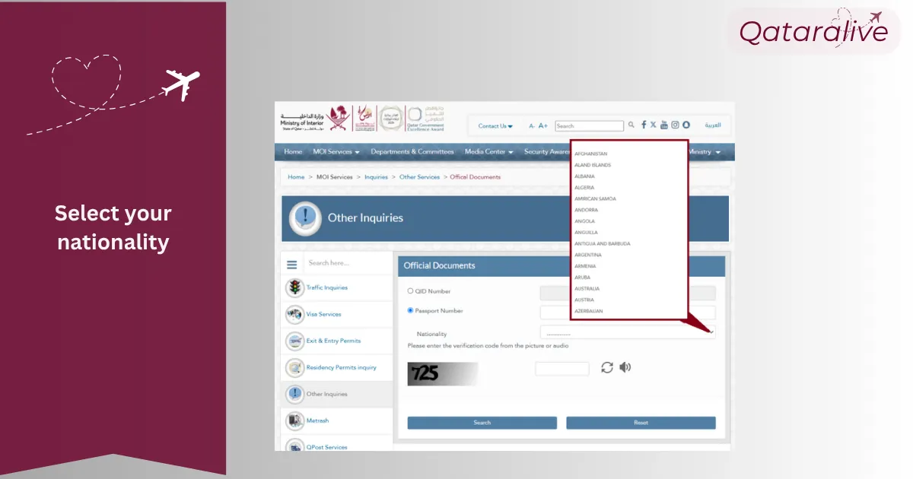Click the Exit & Entry Permits round icon
This screenshot has height=479, width=913.
coord(294,341)
